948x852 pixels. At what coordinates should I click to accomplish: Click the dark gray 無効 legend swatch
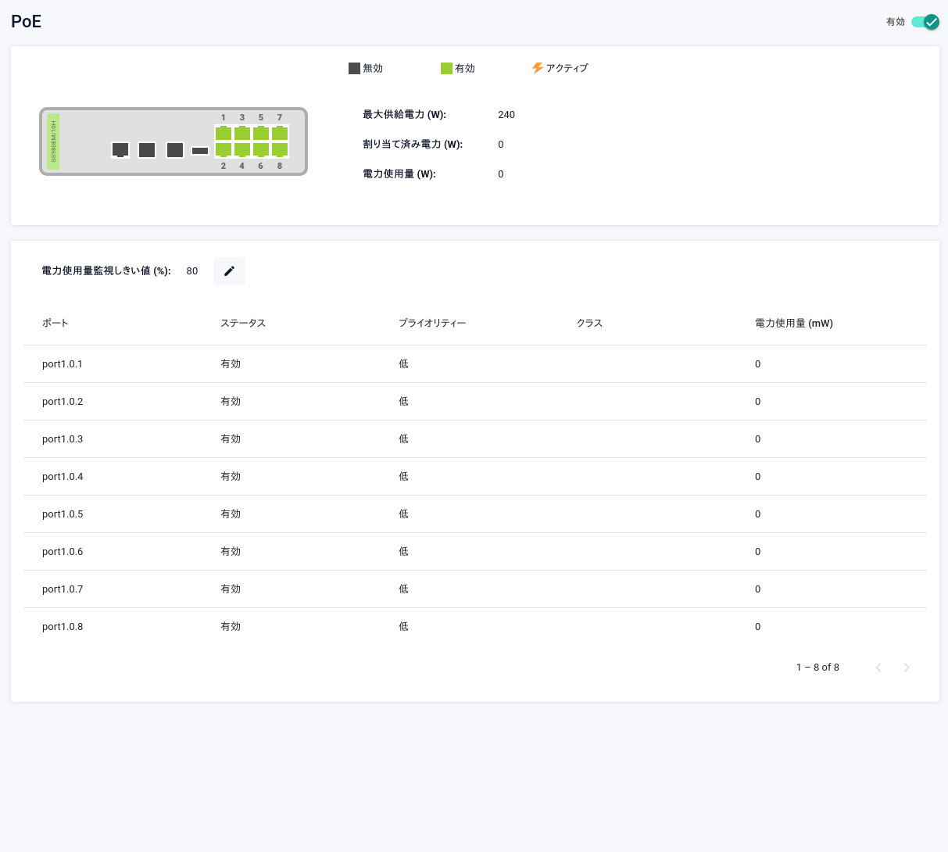click(x=354, y=68)
